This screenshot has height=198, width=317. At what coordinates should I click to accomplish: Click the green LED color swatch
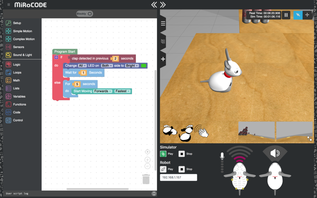click(x=144, y=66)
